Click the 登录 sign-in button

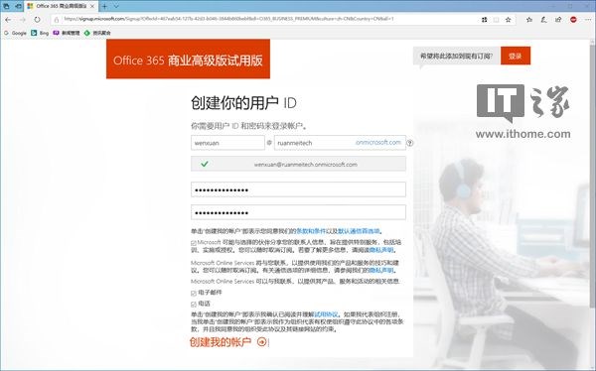tap(515, 56)
